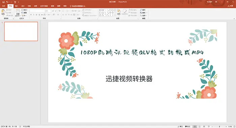Increase the font size

[53, 11]
